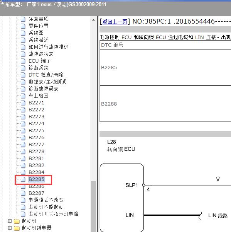231x232 pixels.
Task: Click 返回上一页 link
Action: pyautogui.click(x=115, y=22)
